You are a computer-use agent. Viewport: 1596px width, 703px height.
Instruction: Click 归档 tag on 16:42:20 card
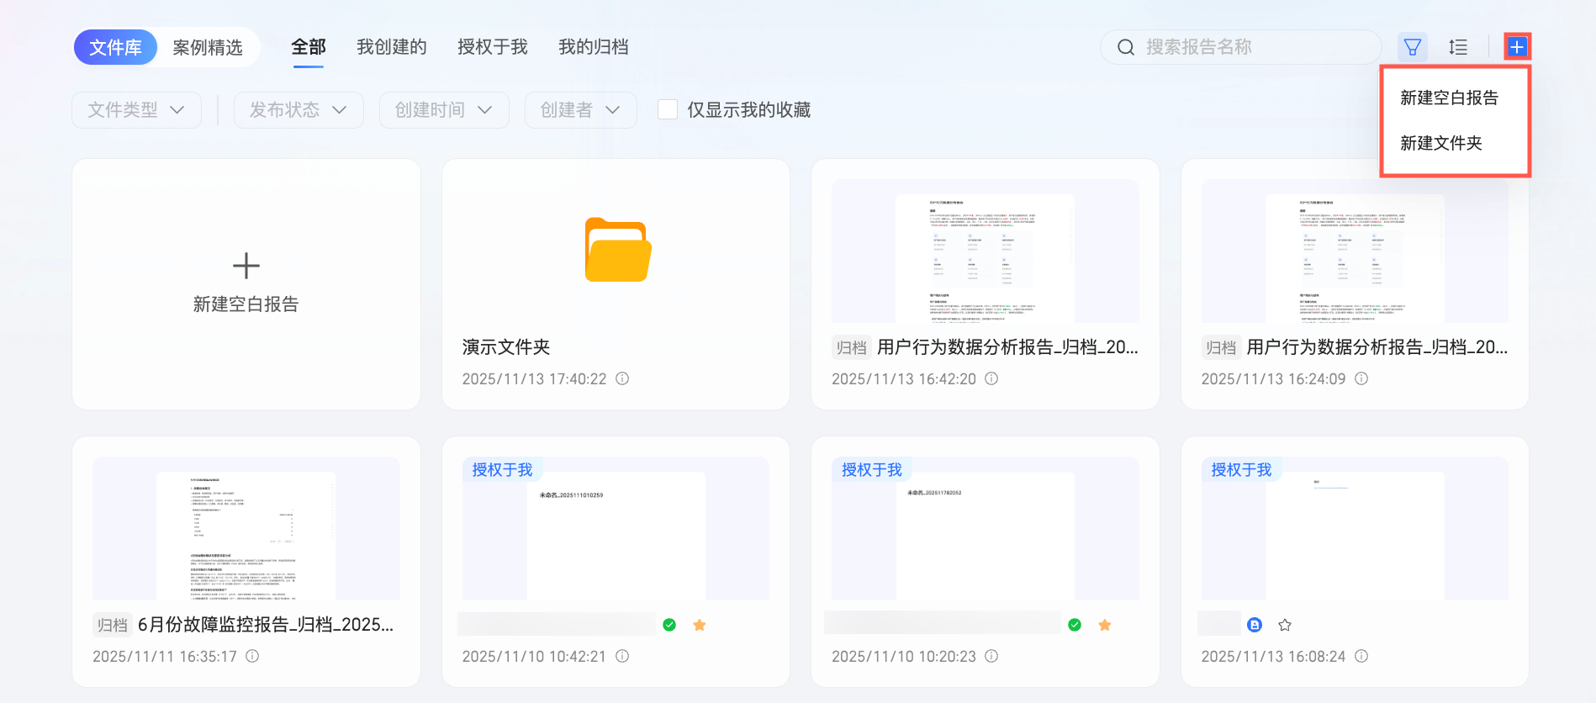click(x=852, y=347)
